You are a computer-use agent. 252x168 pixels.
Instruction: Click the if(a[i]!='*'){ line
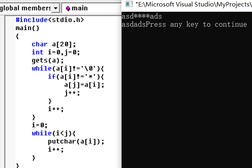[x=76, y=77]
